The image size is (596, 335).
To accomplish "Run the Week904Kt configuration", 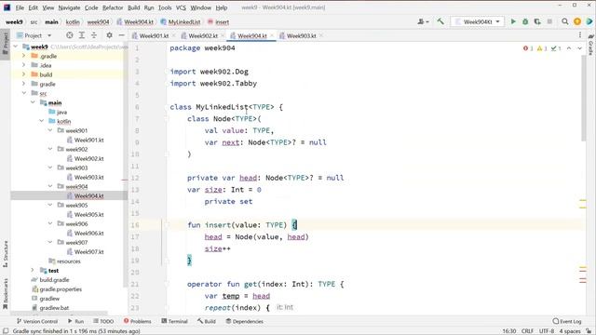I will (513, 21).
